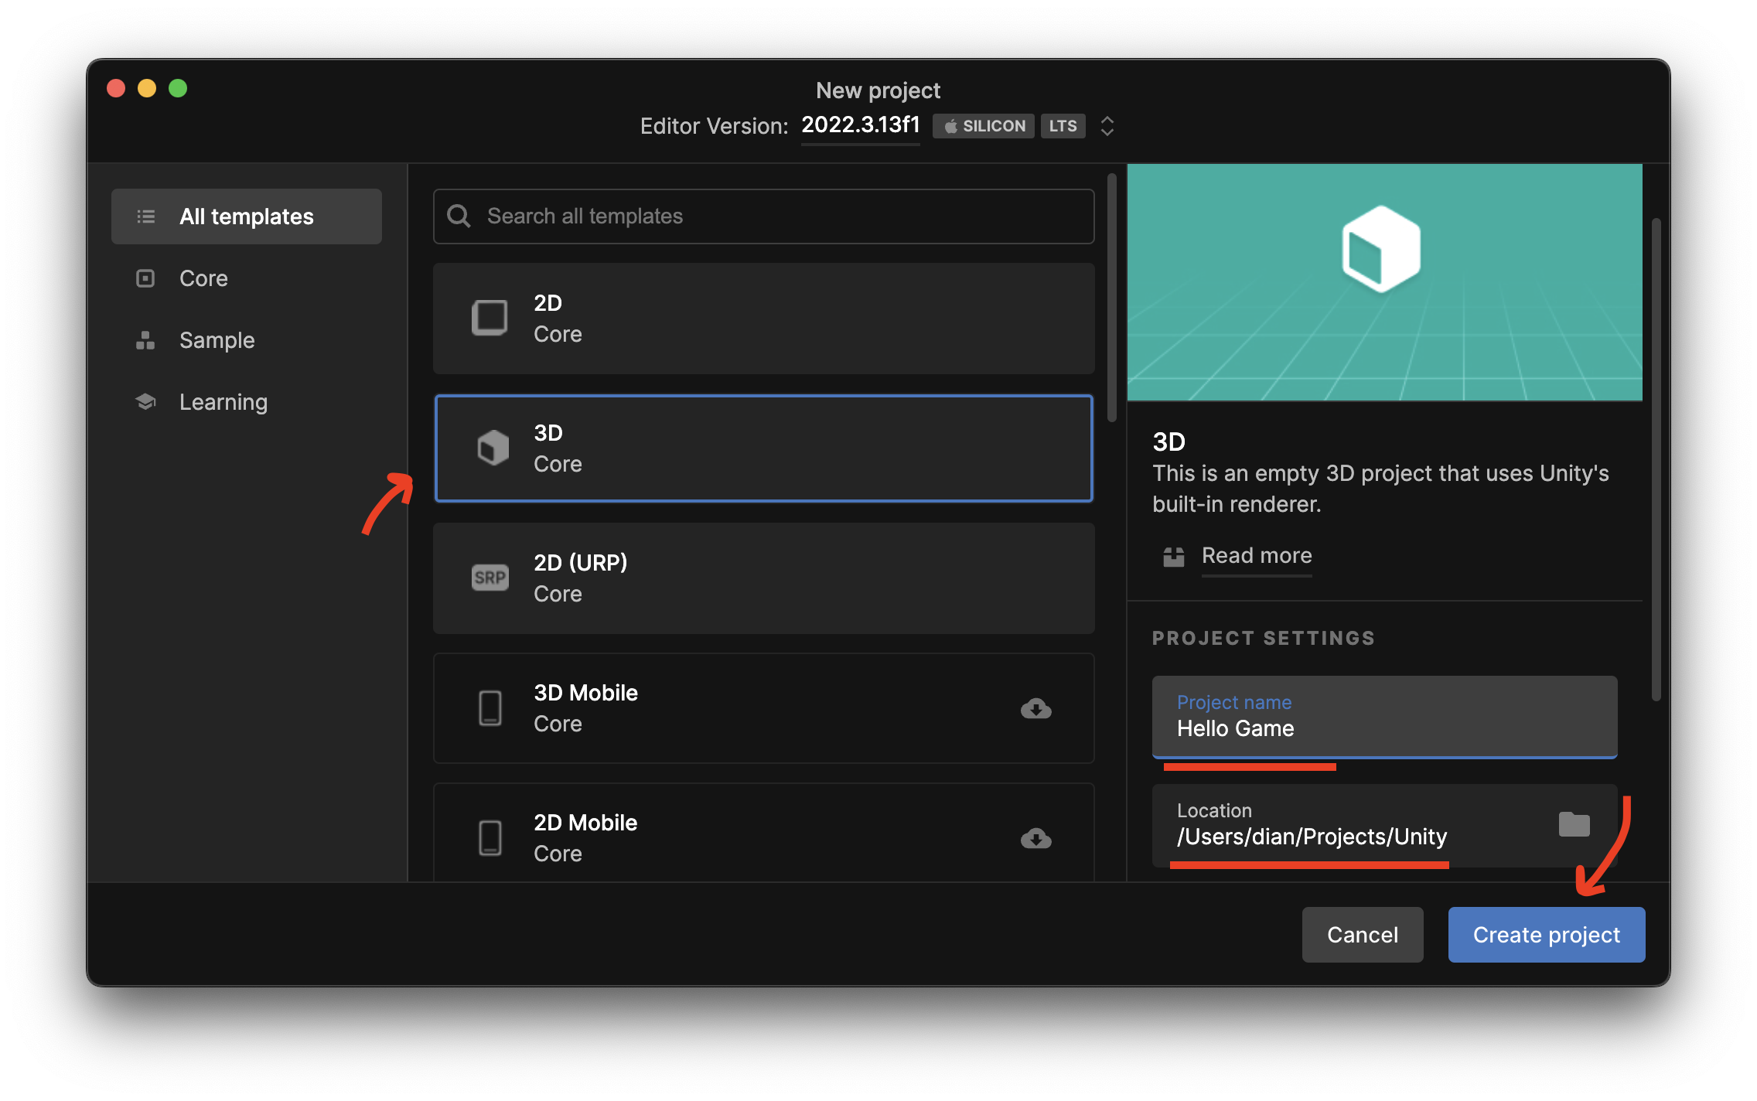Expand the Sample templates category
Screen dimensions: 1757x1101
pyautogui.click(x=216, y=339)
